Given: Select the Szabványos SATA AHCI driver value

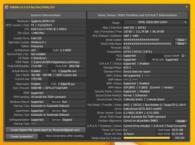Looking at the screenshot, I should pyautogui.click(x=142, y=109).
